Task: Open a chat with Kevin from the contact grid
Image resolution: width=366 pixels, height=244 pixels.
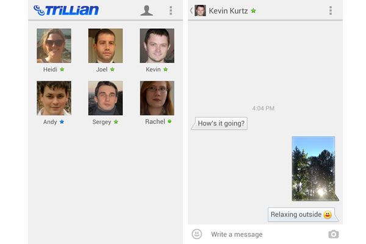Action: (x=157, y=46)
